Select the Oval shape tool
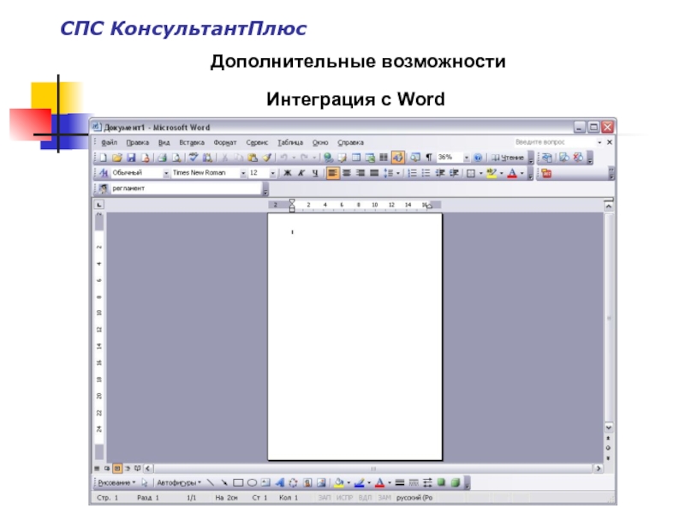The height and width of the screenshot is (514, 685). pos(252,483)
